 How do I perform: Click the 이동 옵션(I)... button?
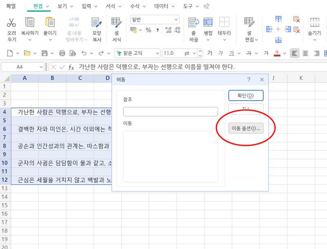[x=246, y=128]
